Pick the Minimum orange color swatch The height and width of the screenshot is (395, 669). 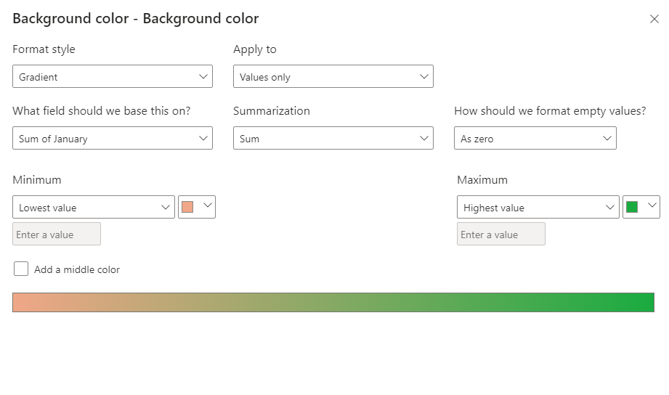pyautogui.click(x=197, y=207)
